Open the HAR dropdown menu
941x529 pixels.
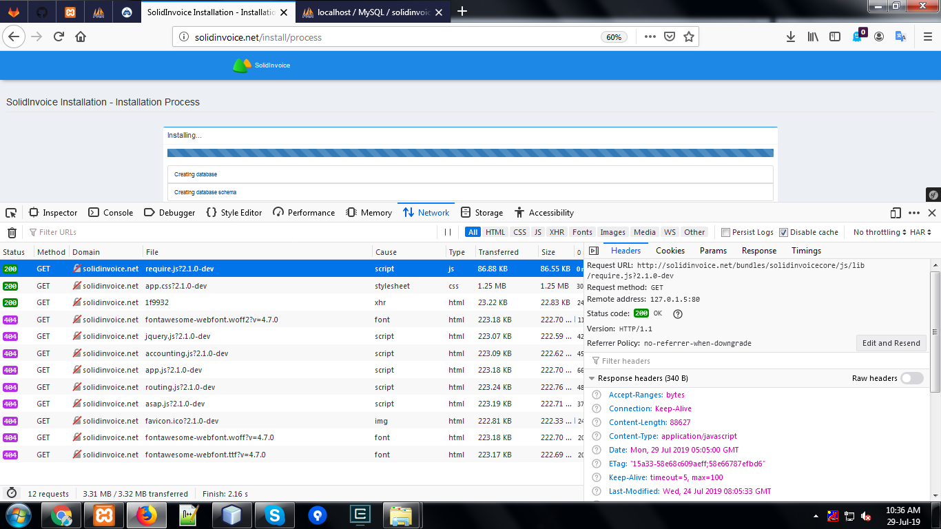pos(920,232)
